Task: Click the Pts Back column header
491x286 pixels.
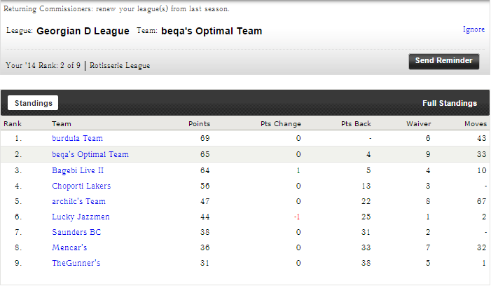Action: coord(356,124)
